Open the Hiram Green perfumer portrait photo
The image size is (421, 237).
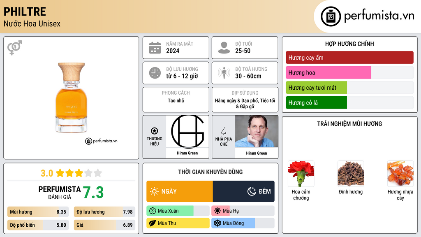pos(257,131)
